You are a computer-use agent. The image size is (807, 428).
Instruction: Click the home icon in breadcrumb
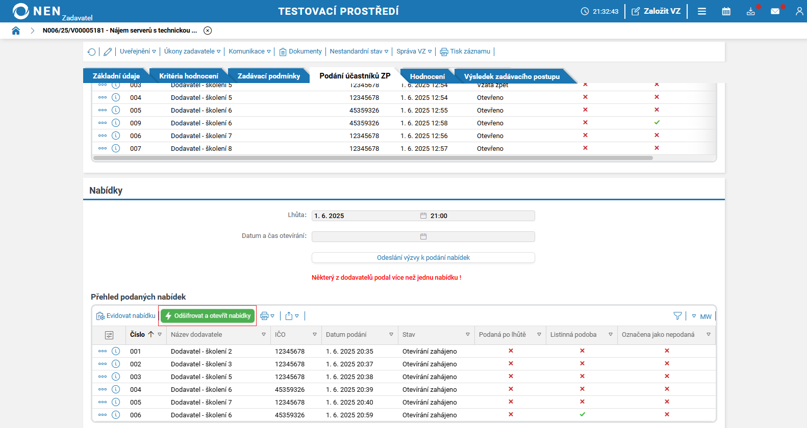[x=16, y=31]
